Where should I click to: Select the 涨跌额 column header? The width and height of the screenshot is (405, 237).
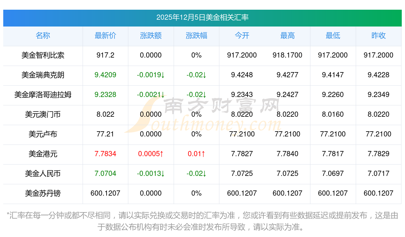pyautogui.click(x=151, y=36)
